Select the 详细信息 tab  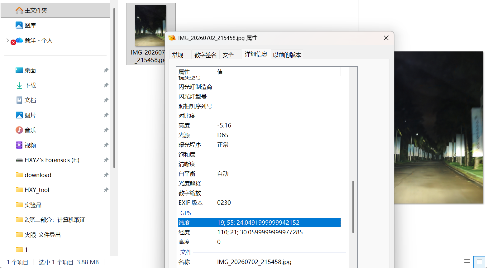[256, 54]
